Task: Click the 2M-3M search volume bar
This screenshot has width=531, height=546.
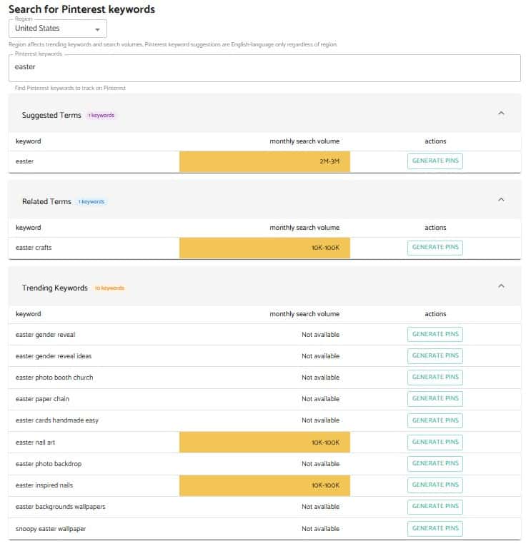Action: click(264, 161)
